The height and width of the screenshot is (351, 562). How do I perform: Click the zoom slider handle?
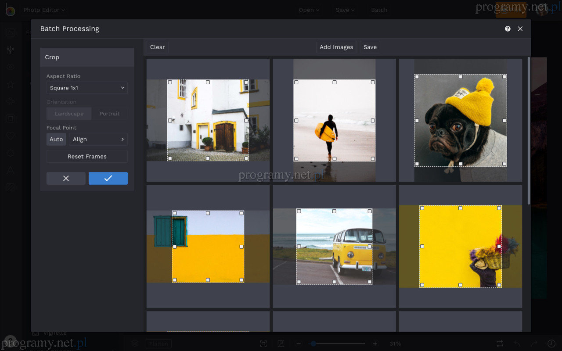(x=313, y=344)
